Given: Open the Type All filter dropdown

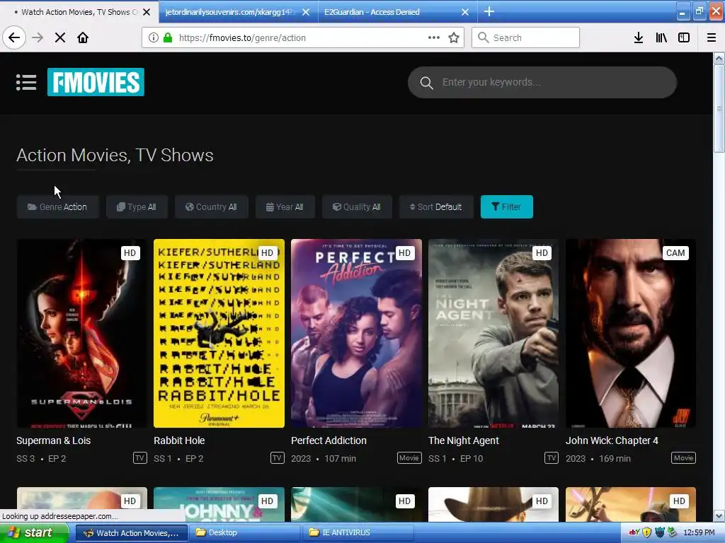Looking at the screenshot, I should pyautogui.click(x=137, y=207).
